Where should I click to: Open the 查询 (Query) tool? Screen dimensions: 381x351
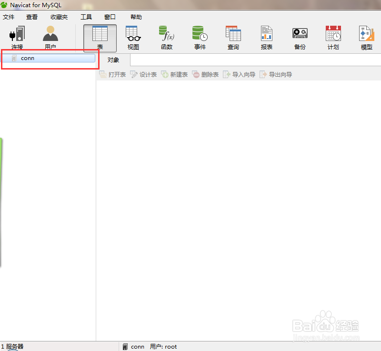(x=233, y=37)
